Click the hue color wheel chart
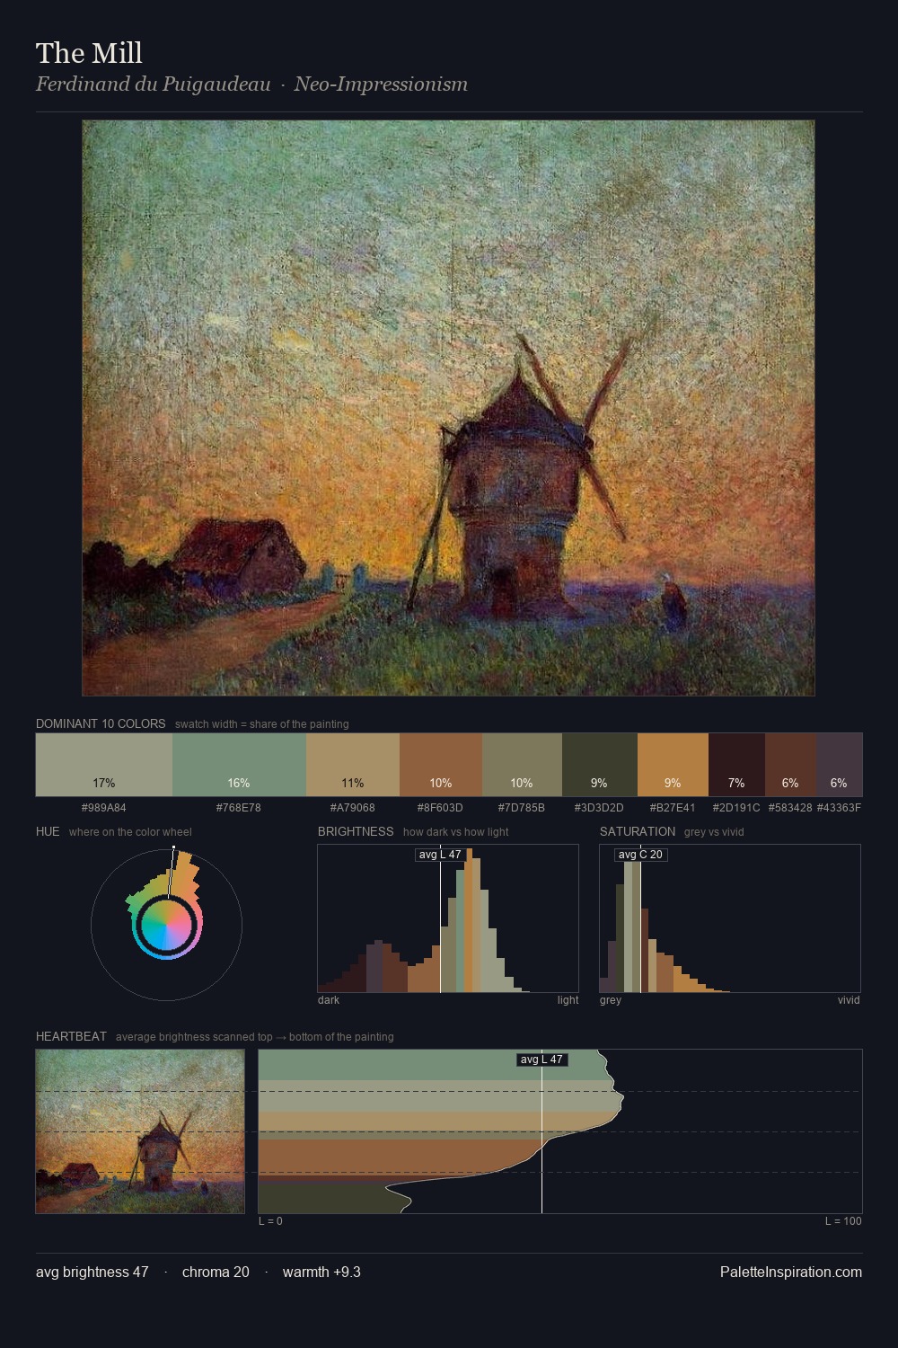 [166, 924]
